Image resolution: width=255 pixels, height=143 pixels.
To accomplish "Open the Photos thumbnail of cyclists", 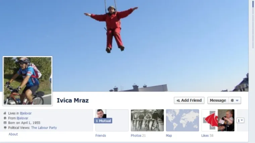I will (147, 120).
